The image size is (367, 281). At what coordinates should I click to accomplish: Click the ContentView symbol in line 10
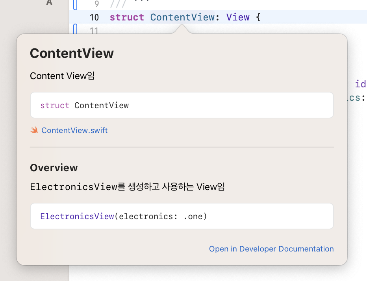pos(182,17)
